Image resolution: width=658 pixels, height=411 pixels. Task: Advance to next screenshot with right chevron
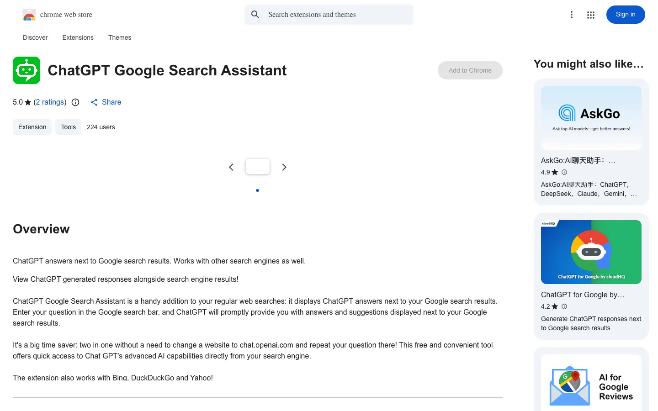coord(284,167)
